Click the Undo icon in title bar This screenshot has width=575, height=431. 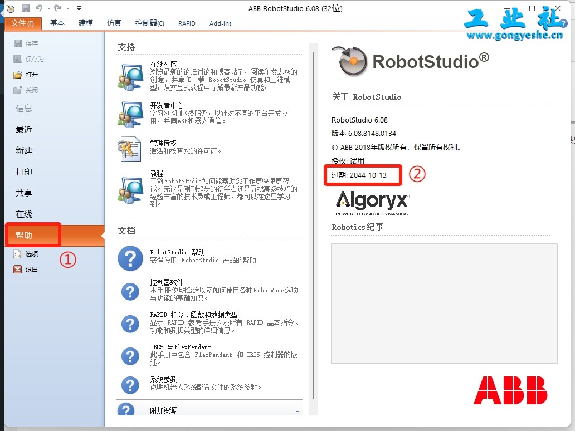39,8
